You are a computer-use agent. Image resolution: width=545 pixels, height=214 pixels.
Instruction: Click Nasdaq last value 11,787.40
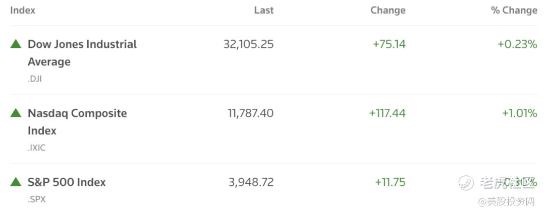pyautogui.click(x=251, y=113)
